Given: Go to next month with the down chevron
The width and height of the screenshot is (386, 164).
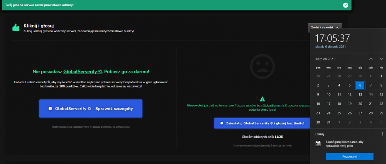Looking at the screenshot, I should tap(381, 59).
